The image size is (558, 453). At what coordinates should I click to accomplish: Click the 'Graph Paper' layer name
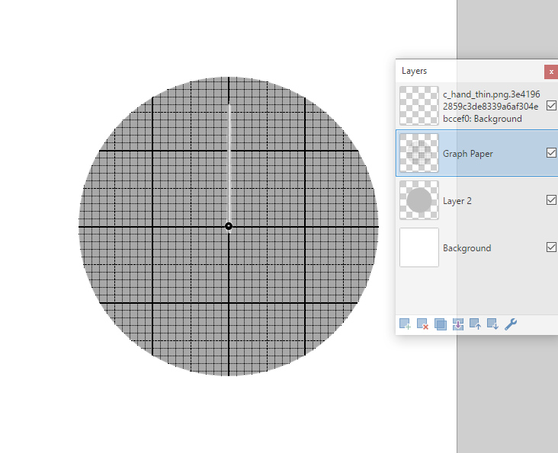pyautogui.click(x=467, y=154)
